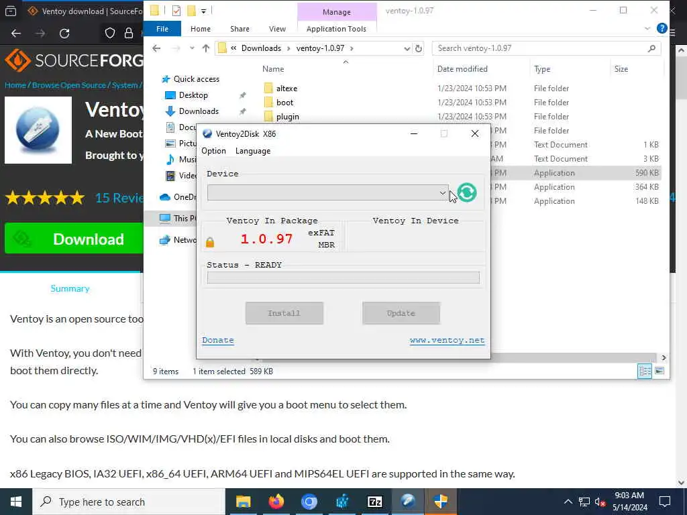This screenshot has height=515, width=687.
Task: Show hidden system tray icons
Action: pos(568,502)
